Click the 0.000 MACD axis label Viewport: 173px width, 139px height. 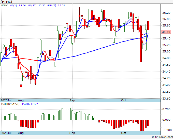coord(166,120)
